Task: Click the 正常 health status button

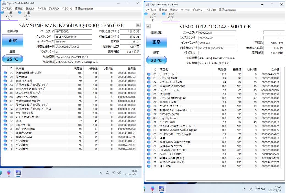Action: (13, 40)
